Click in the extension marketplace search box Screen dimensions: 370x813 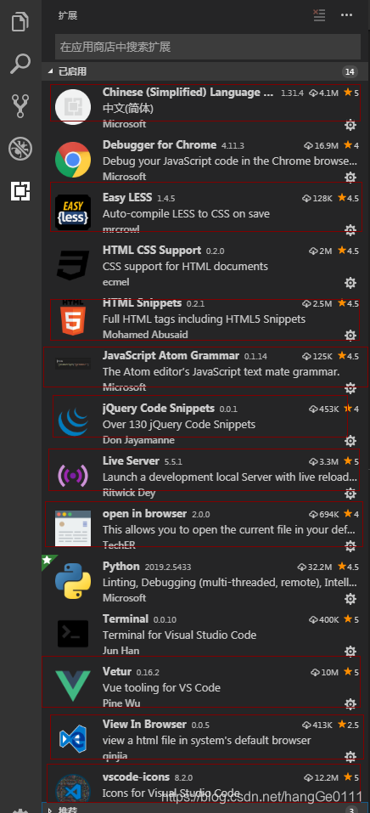[208, 47]
